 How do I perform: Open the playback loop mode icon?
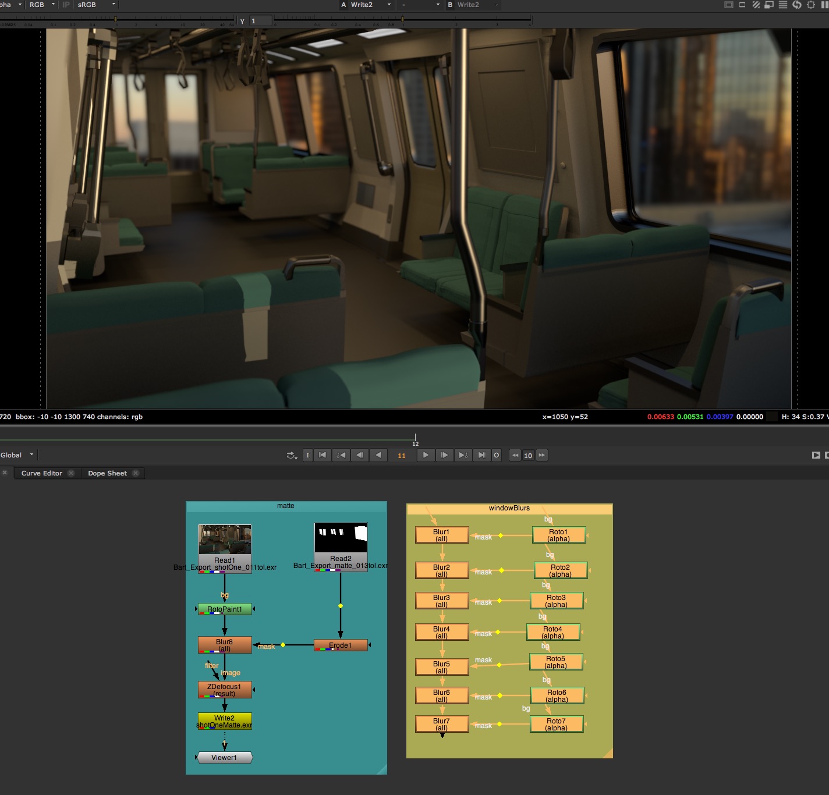(x=292, y=455)
